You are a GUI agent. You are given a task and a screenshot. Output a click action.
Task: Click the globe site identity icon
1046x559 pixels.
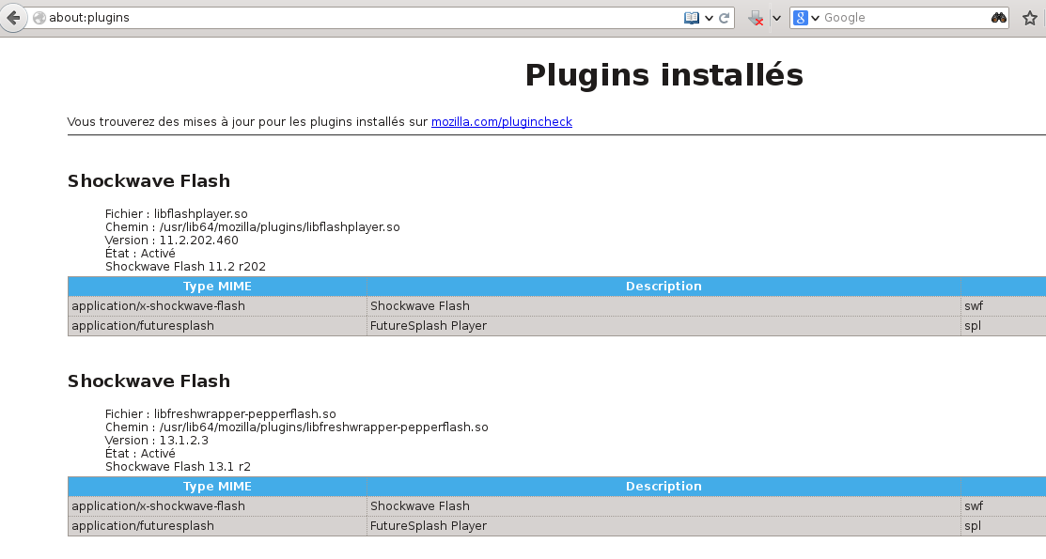tap(39, 18)
